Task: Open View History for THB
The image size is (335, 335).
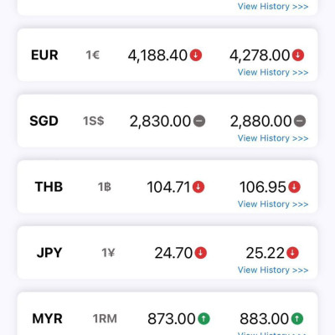Action: 273,204
